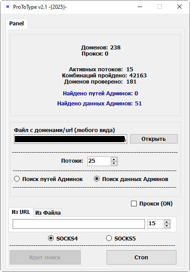
Task: Click the Найдено данных Админов: 51 text
Action: point(100,104)
